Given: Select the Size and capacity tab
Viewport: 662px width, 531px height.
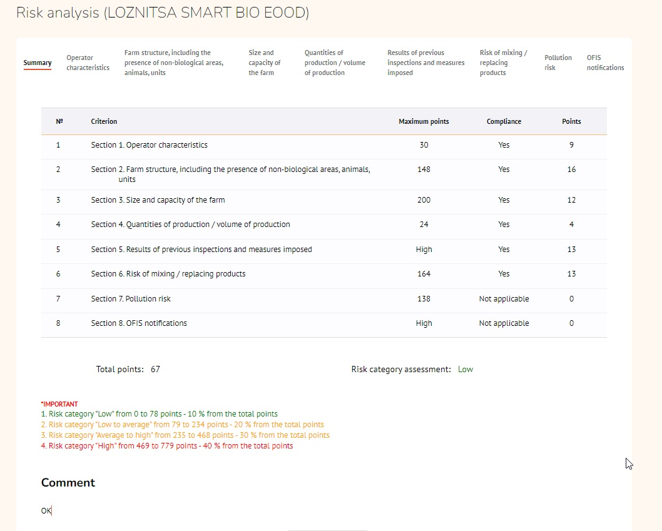Looking at the screenshot, I should pyautogui.click(x=264, y=63).
